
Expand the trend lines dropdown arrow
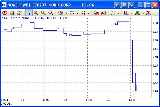pos(143,13)
